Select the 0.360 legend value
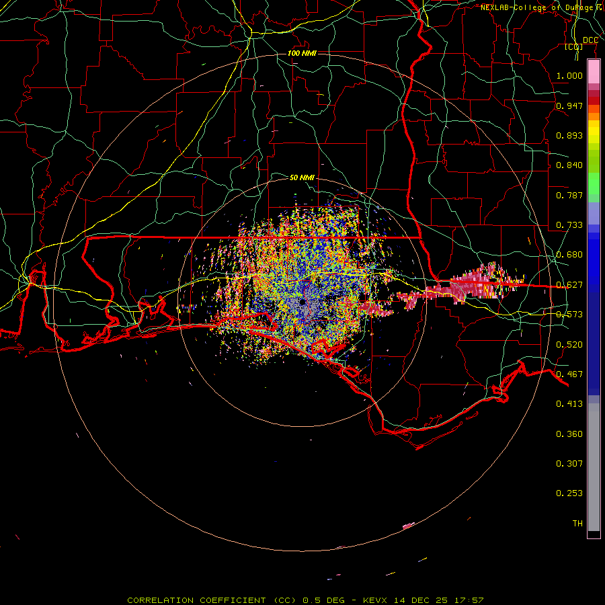The height and width of the screenshot is (605, 605). [569, 434]
